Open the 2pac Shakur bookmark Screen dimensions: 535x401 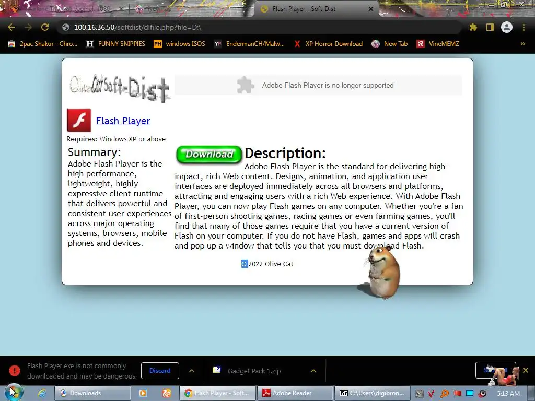click(43, 44)
